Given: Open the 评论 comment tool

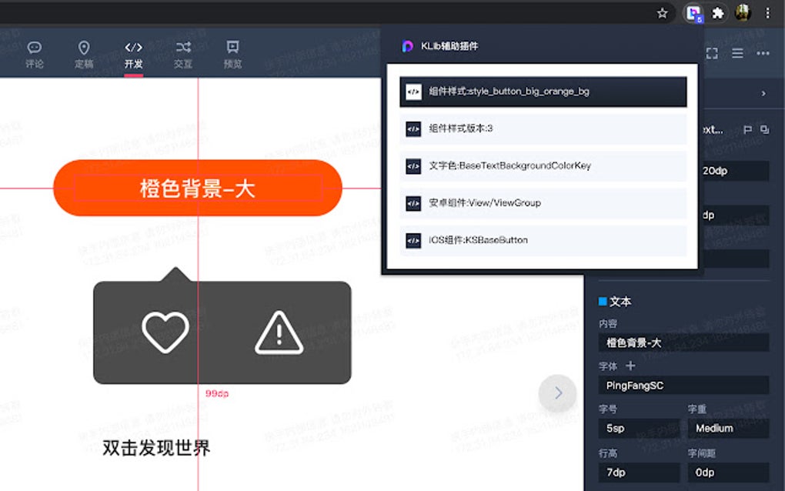Looking at the screenshot, I should coord(35,54).
